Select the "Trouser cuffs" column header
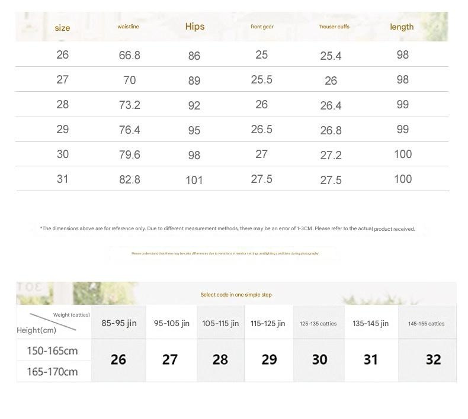The width and height of the screenshot is (468, 419). (x=334, y=27)
